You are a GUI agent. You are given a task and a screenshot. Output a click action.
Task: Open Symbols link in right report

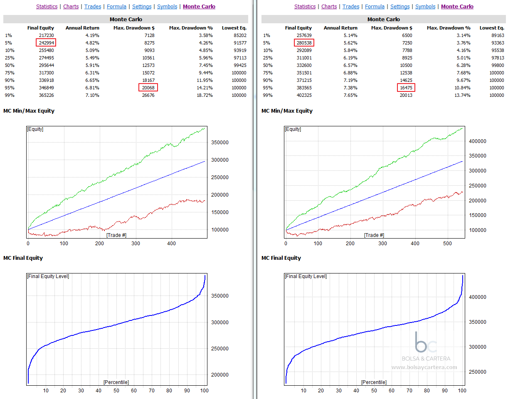click(425, 7)
